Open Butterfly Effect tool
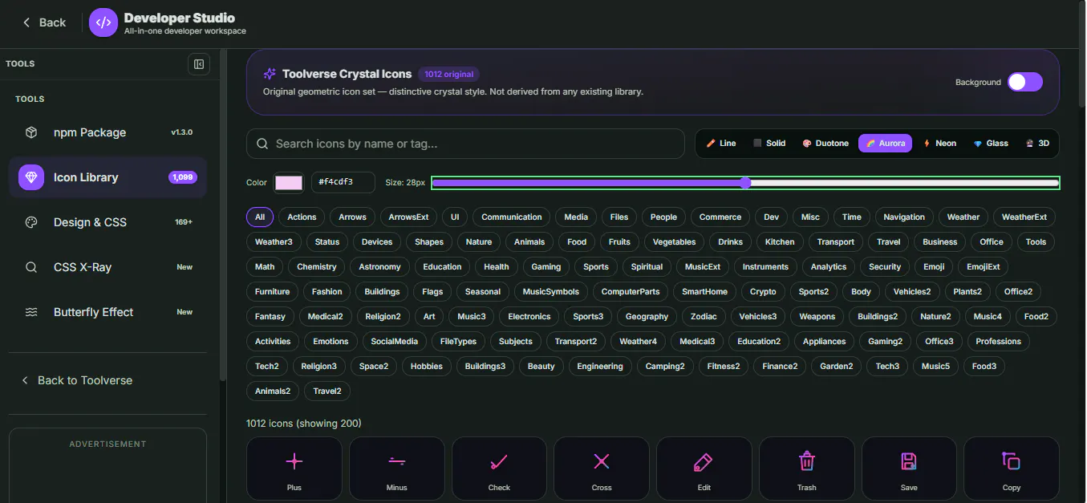 click(x=107, y=312)
